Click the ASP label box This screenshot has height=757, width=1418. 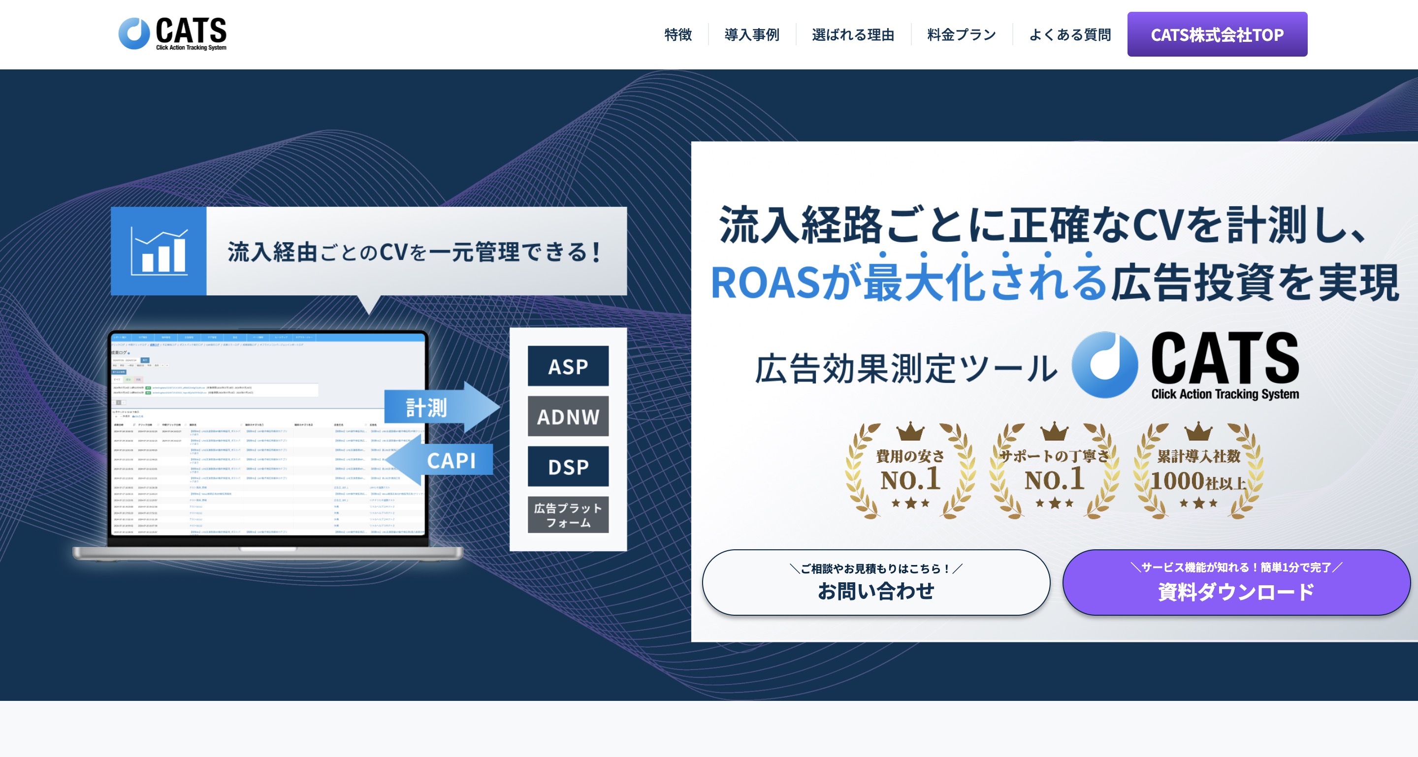pos(568,366)
